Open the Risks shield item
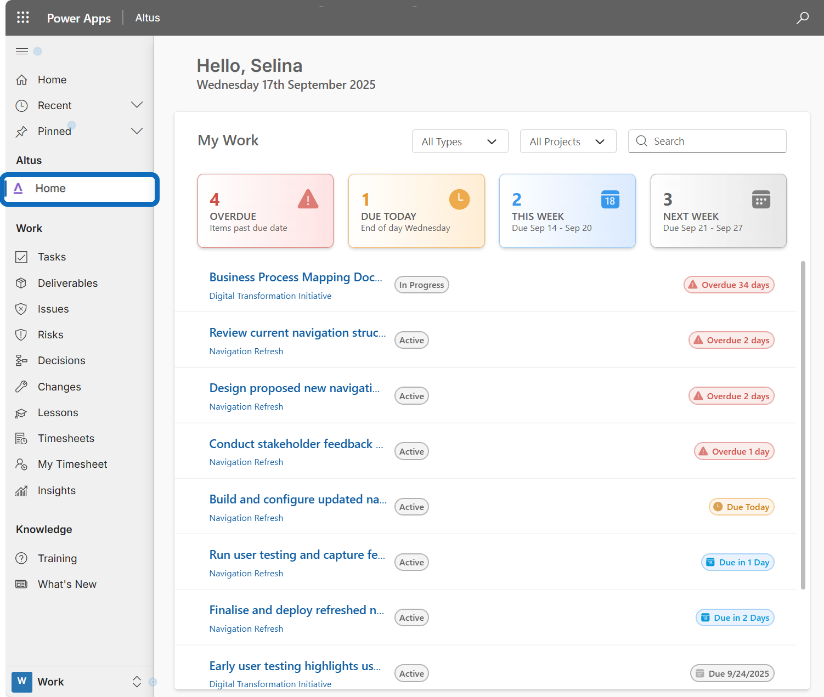The height and width of the screenshot is (697, 824). 50,335
